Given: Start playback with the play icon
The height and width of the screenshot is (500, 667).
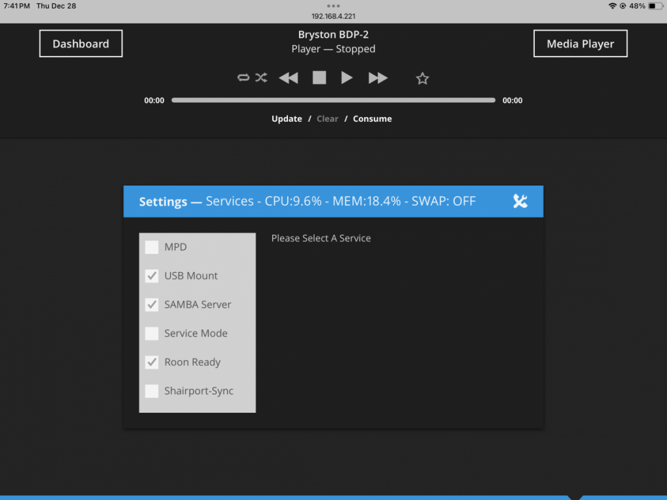Looking at the screenshot, I should point(347,78).
